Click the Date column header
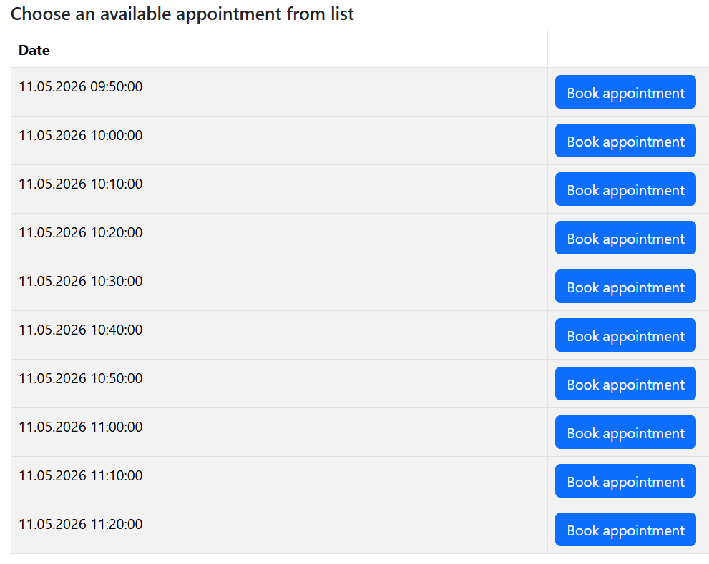Image resolution: width=709 pixels, height=564 pixels. tap(34, 50)
